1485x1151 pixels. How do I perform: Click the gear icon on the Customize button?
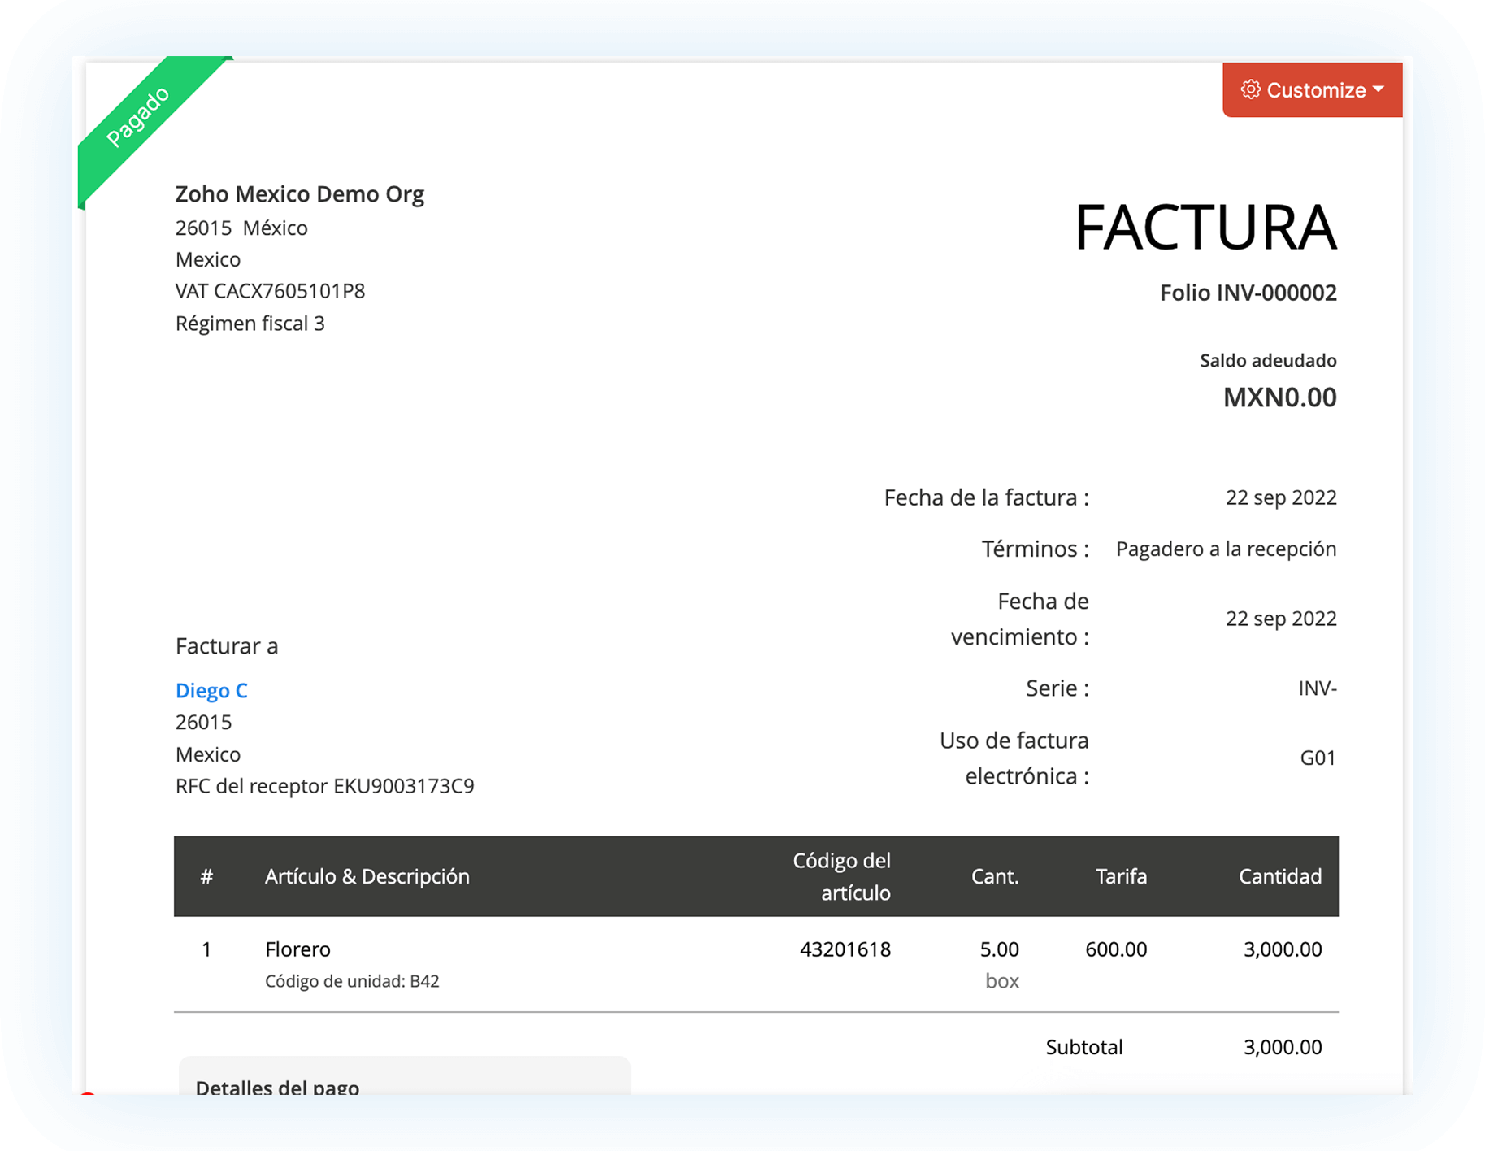[1250, 89]
